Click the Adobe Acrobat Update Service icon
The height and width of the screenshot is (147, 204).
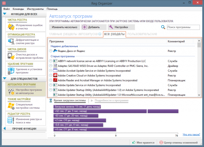[x=55, y=71]
